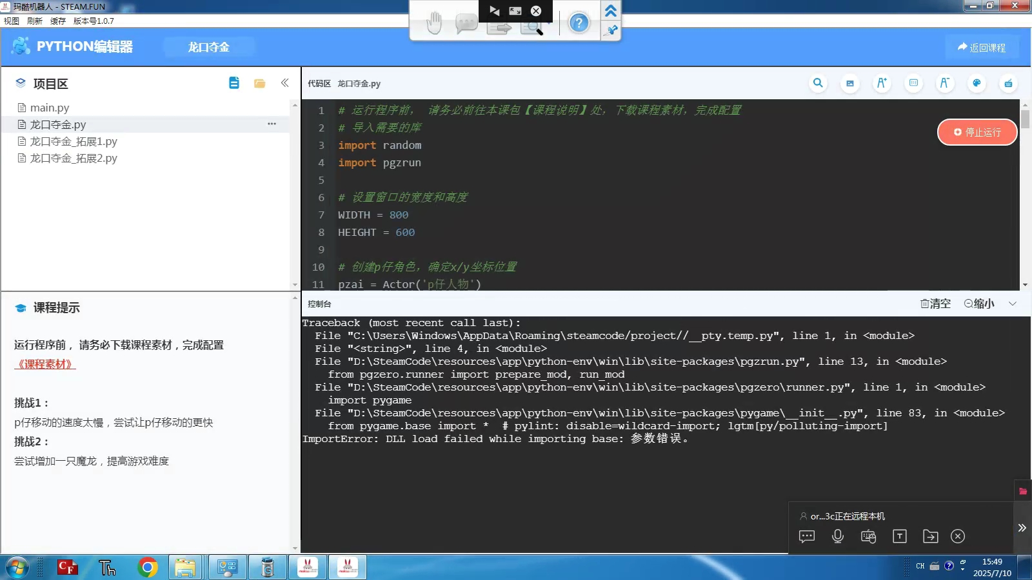Click the image insert icon in code toolbar
Image resolution: width=1032 pixels, height=580 pixels.
point(850,83)
